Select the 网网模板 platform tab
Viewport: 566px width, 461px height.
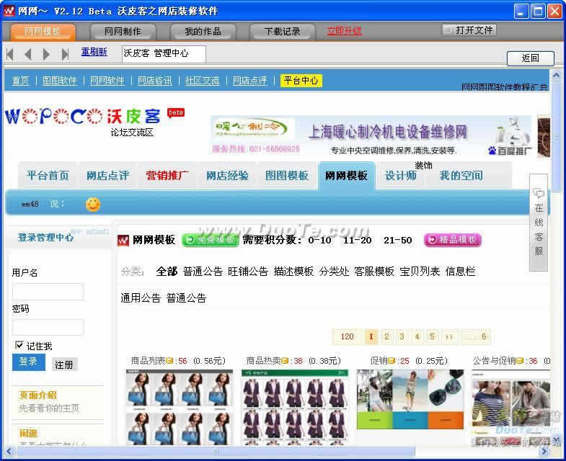click(x=347, y=176)
